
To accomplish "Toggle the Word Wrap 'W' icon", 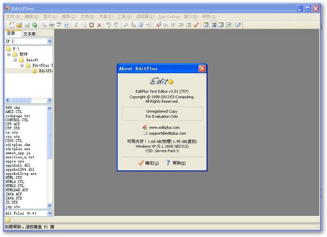I will tap(173, 25).
